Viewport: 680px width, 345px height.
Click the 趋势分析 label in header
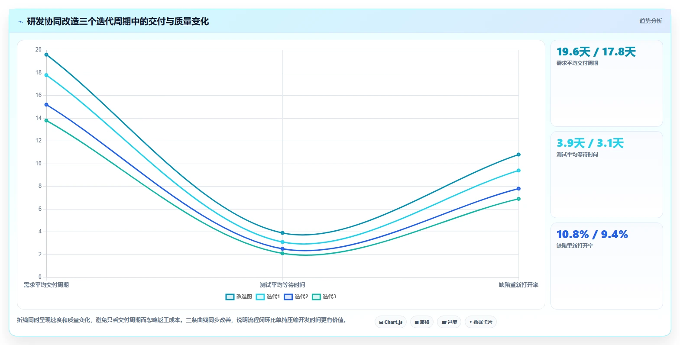point(651,21)
